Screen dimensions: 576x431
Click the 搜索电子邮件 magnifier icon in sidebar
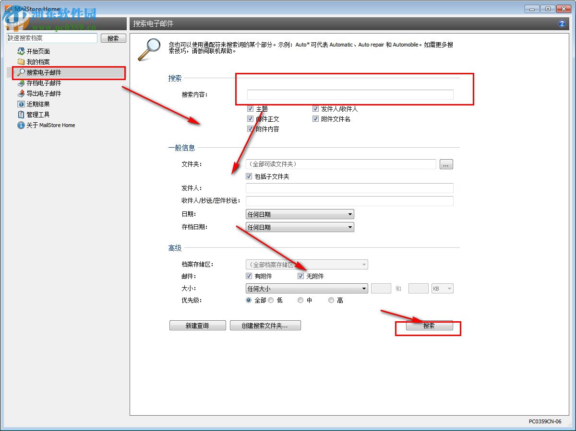[x=21, y=72]
